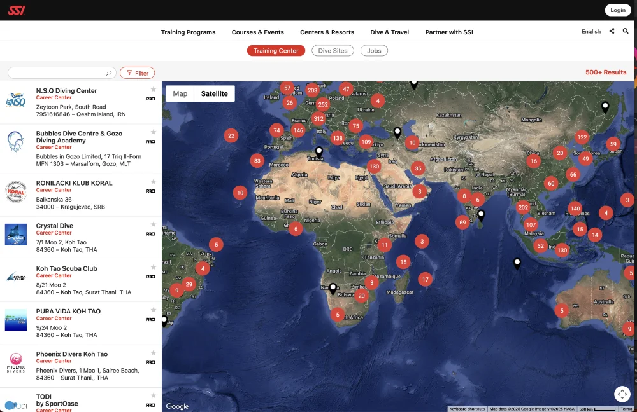The image size is (637, 412).
Task: Click cluster 202 near Thailand
Action: point(523,208)
